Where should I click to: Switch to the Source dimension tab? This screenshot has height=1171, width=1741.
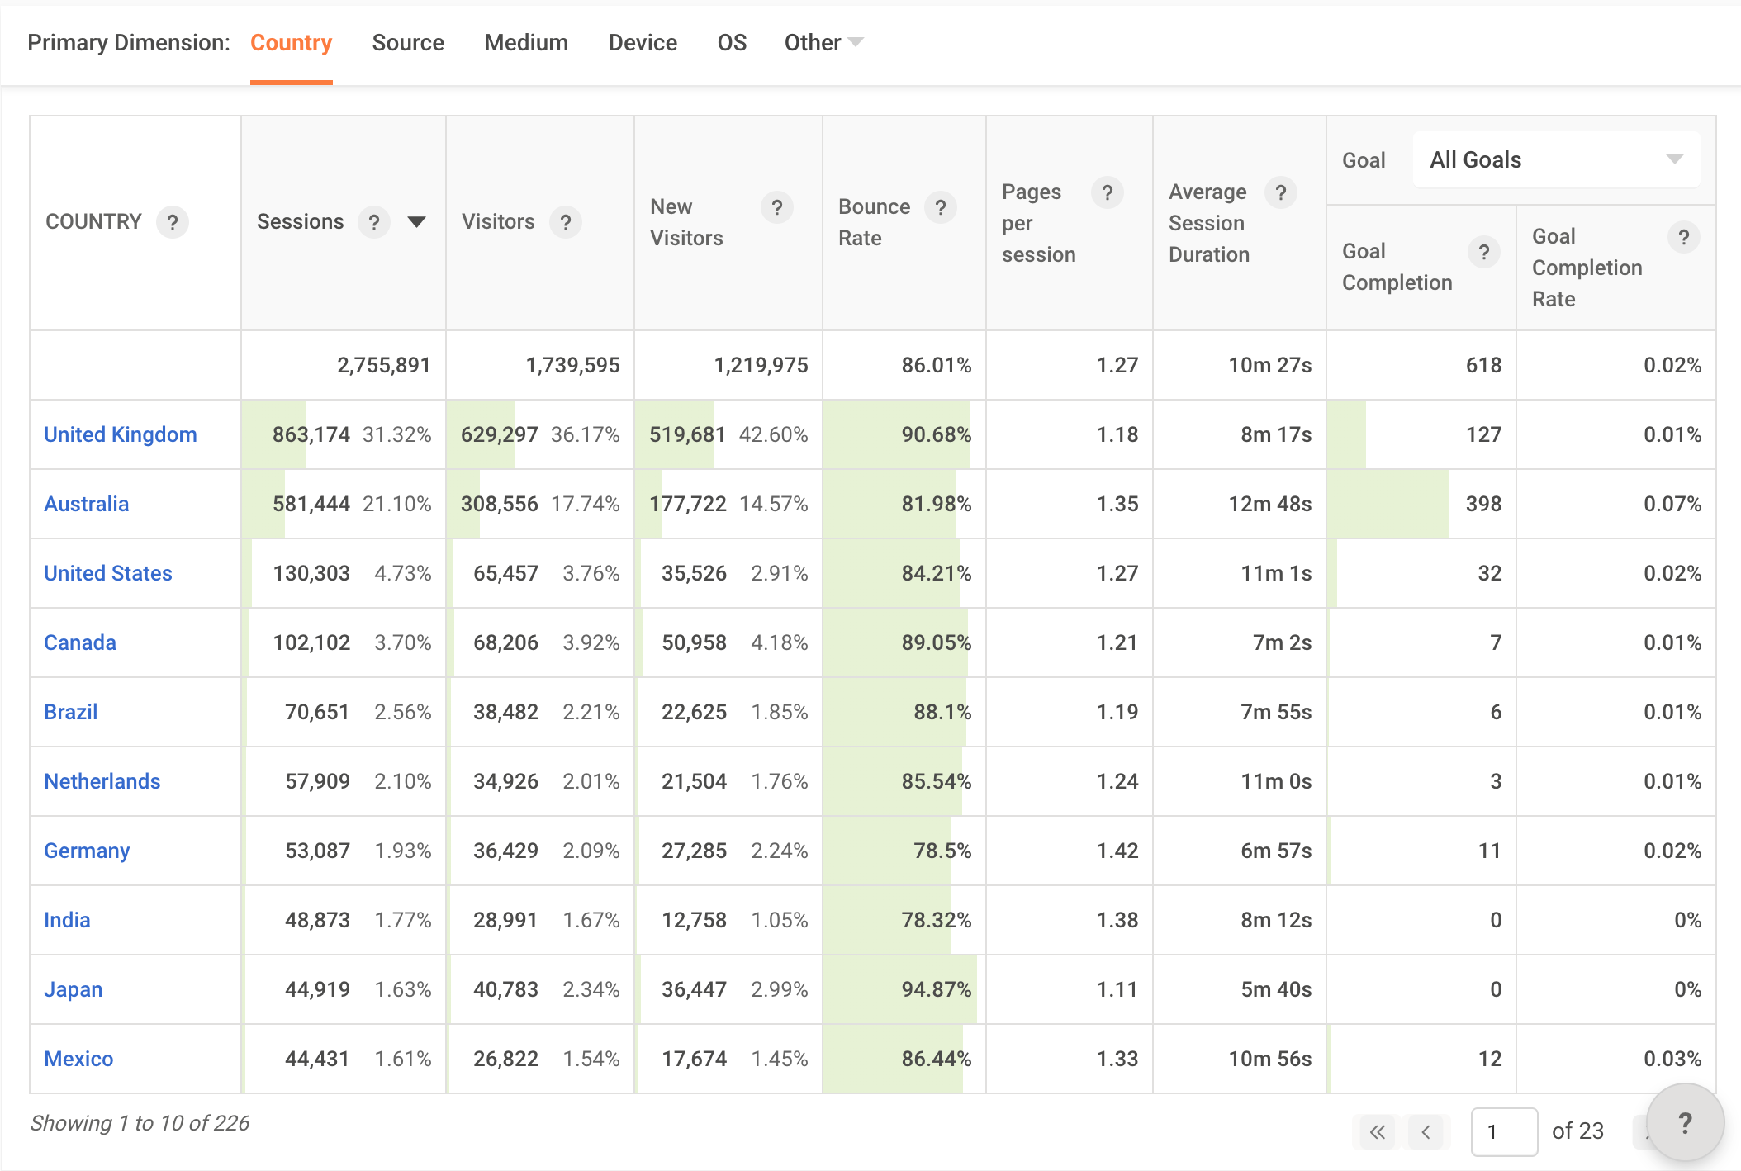click(408, 43)
